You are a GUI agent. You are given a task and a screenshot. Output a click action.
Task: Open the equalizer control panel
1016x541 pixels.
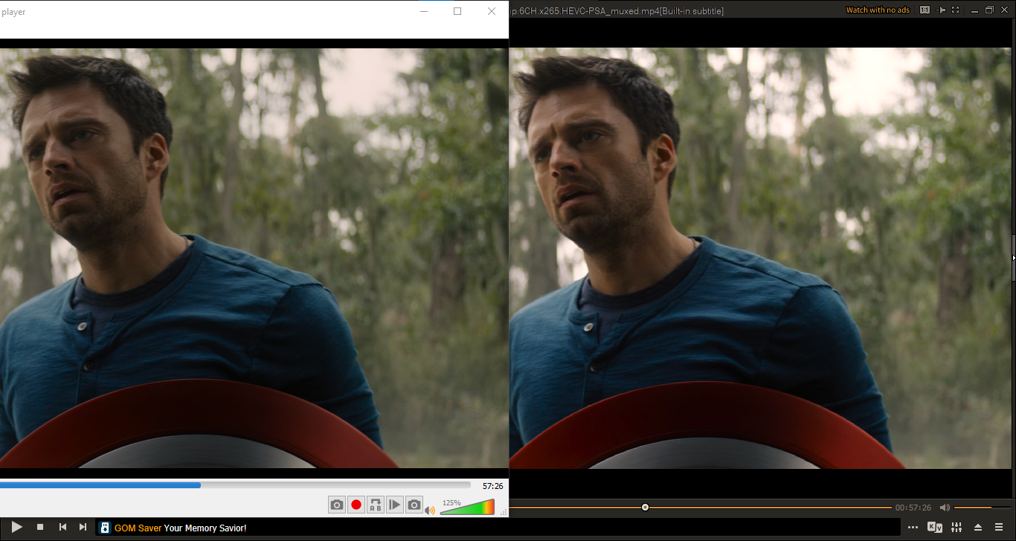956,528
